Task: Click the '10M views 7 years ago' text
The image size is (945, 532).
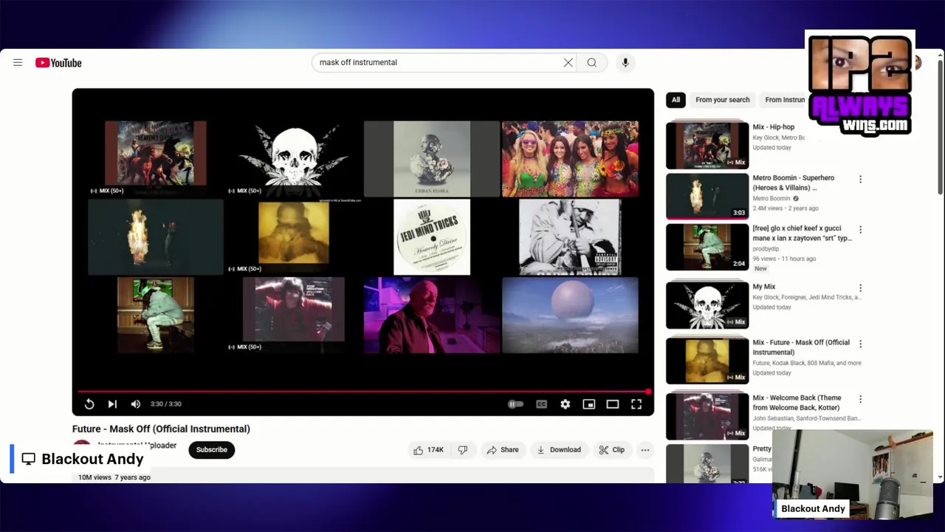Action: pos(114,477)
